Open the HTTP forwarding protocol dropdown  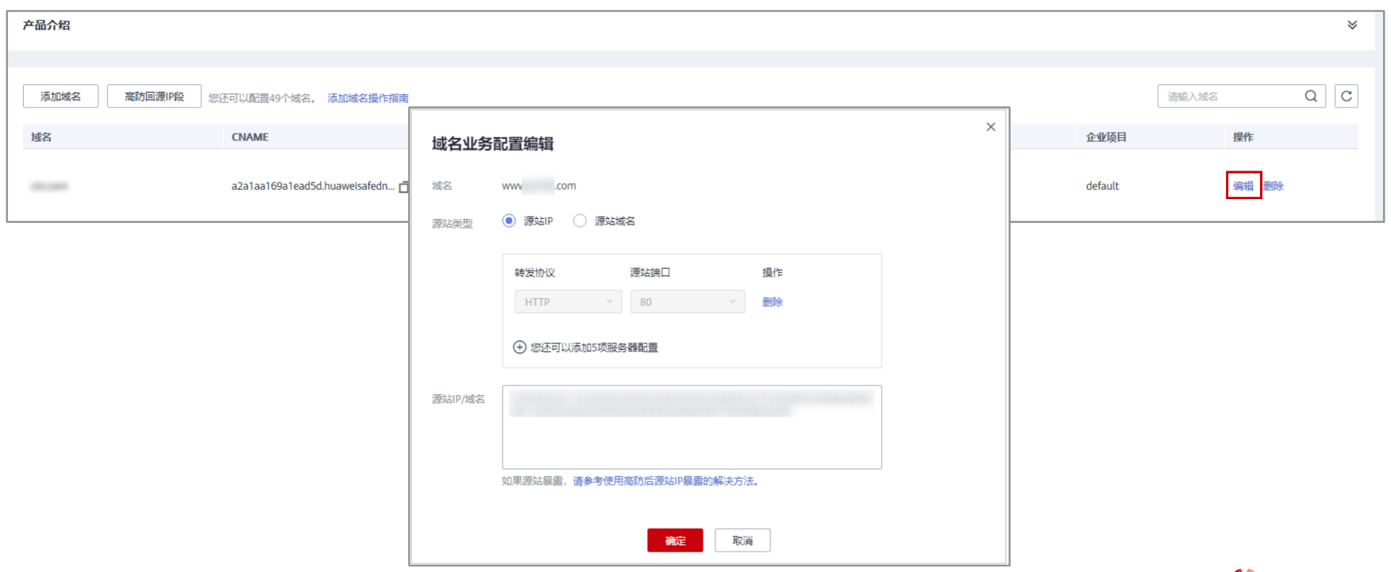(x=568, y=302)
